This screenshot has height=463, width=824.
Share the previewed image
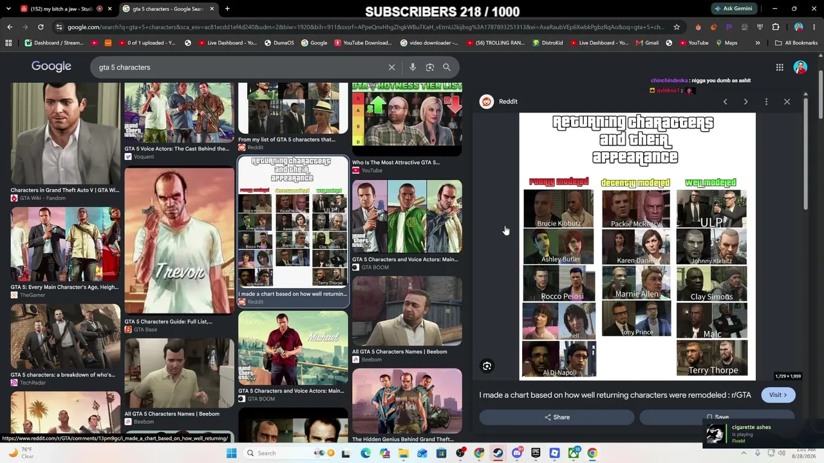click(x=557, y=417)
